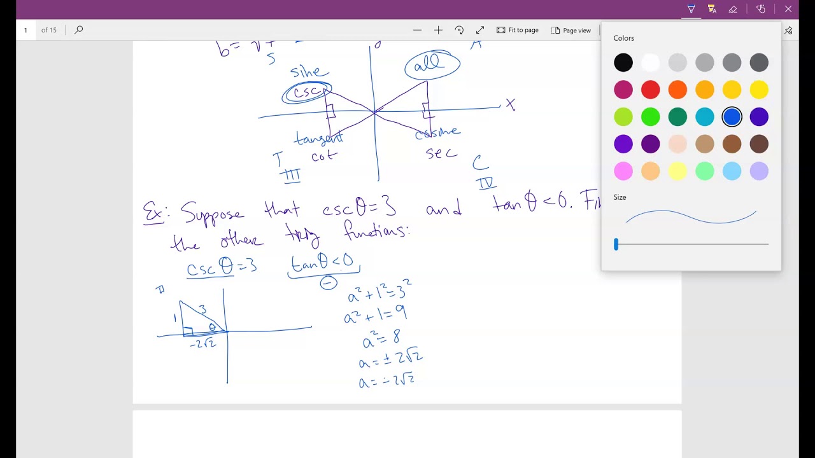The height and width of the screenshot is (458, 815).
Task: Choose the white ink color
Action: [651, 62]
